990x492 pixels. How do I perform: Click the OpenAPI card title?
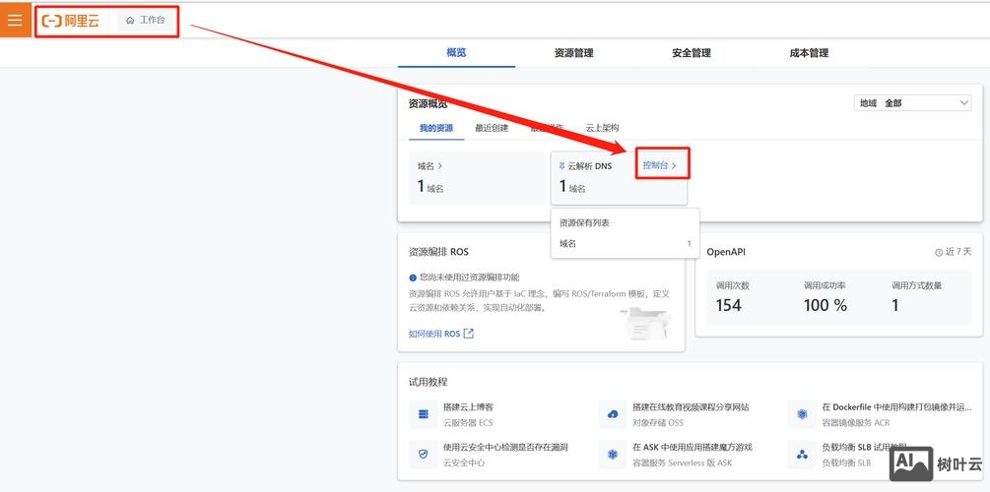coord(726,252)
